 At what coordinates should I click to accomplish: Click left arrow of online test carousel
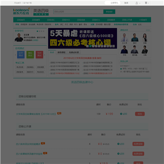click(15, 55)
